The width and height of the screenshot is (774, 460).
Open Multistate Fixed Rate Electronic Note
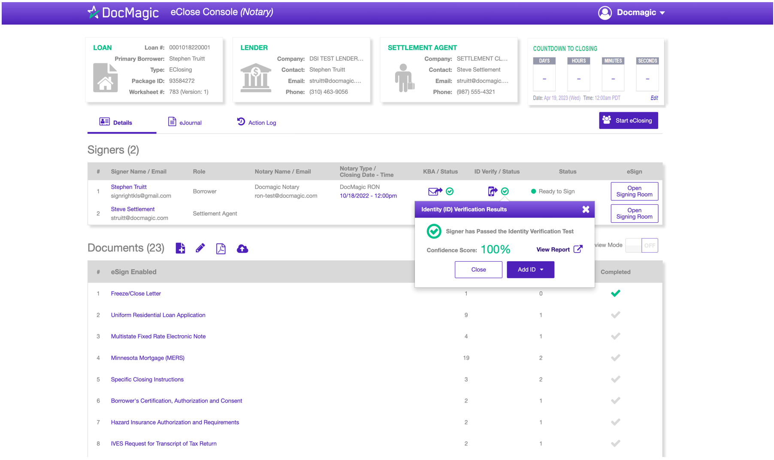pyautogui.click(x=158, y=336)
